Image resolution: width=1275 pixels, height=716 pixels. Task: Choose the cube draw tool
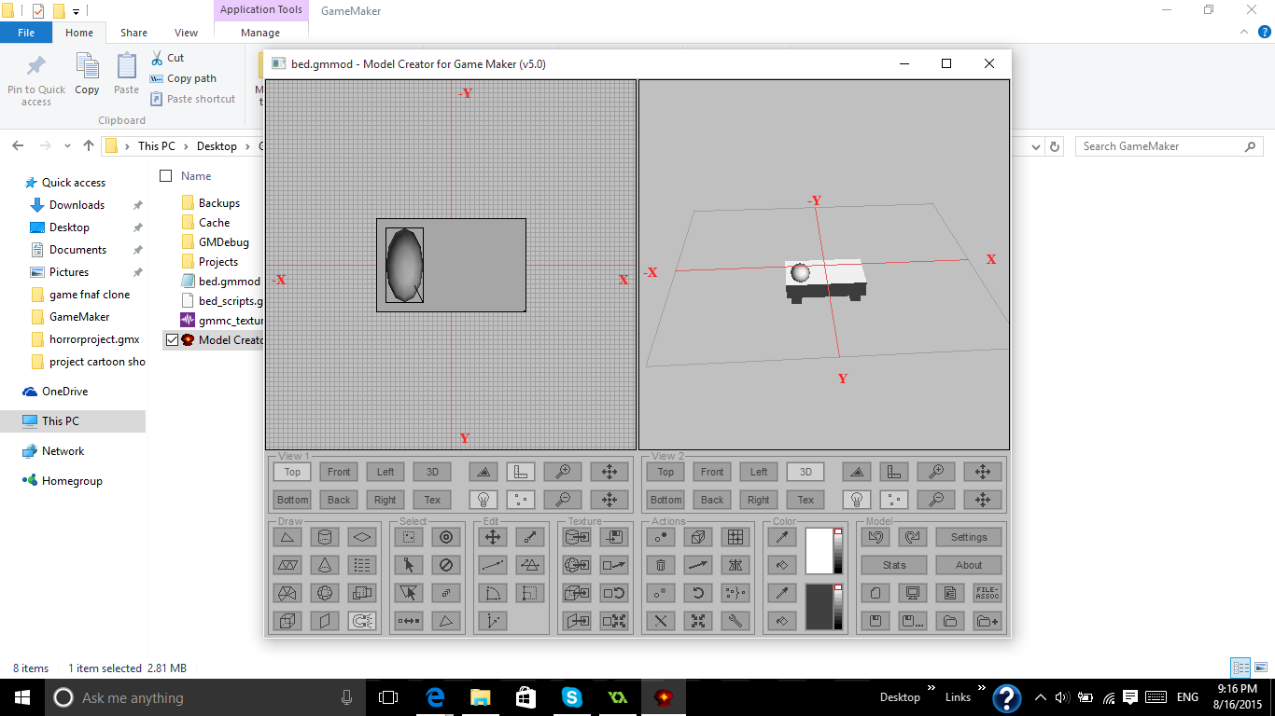click(287, 621)
